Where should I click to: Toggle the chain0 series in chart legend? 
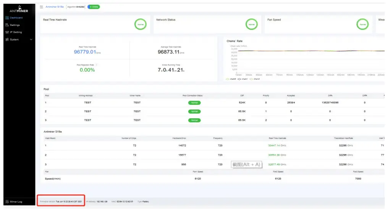tap(231, 79)
